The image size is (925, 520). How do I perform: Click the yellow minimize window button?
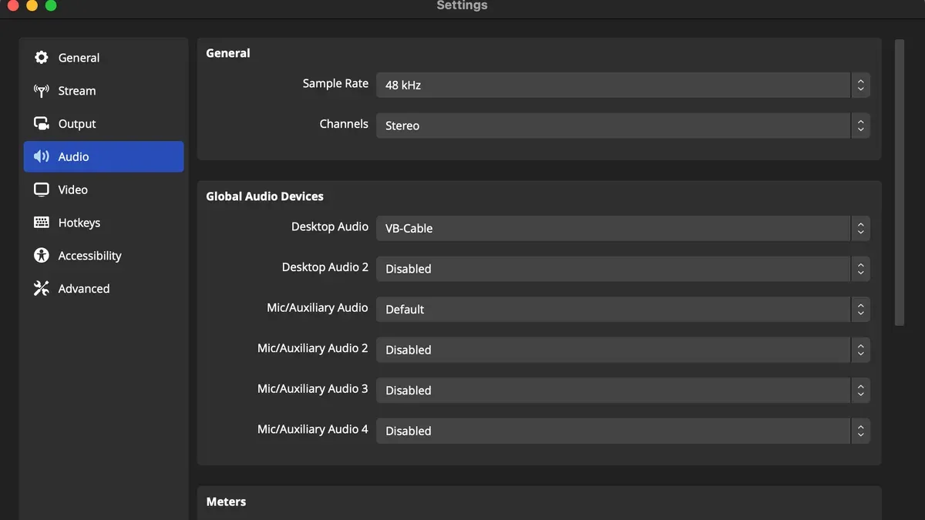32,5
